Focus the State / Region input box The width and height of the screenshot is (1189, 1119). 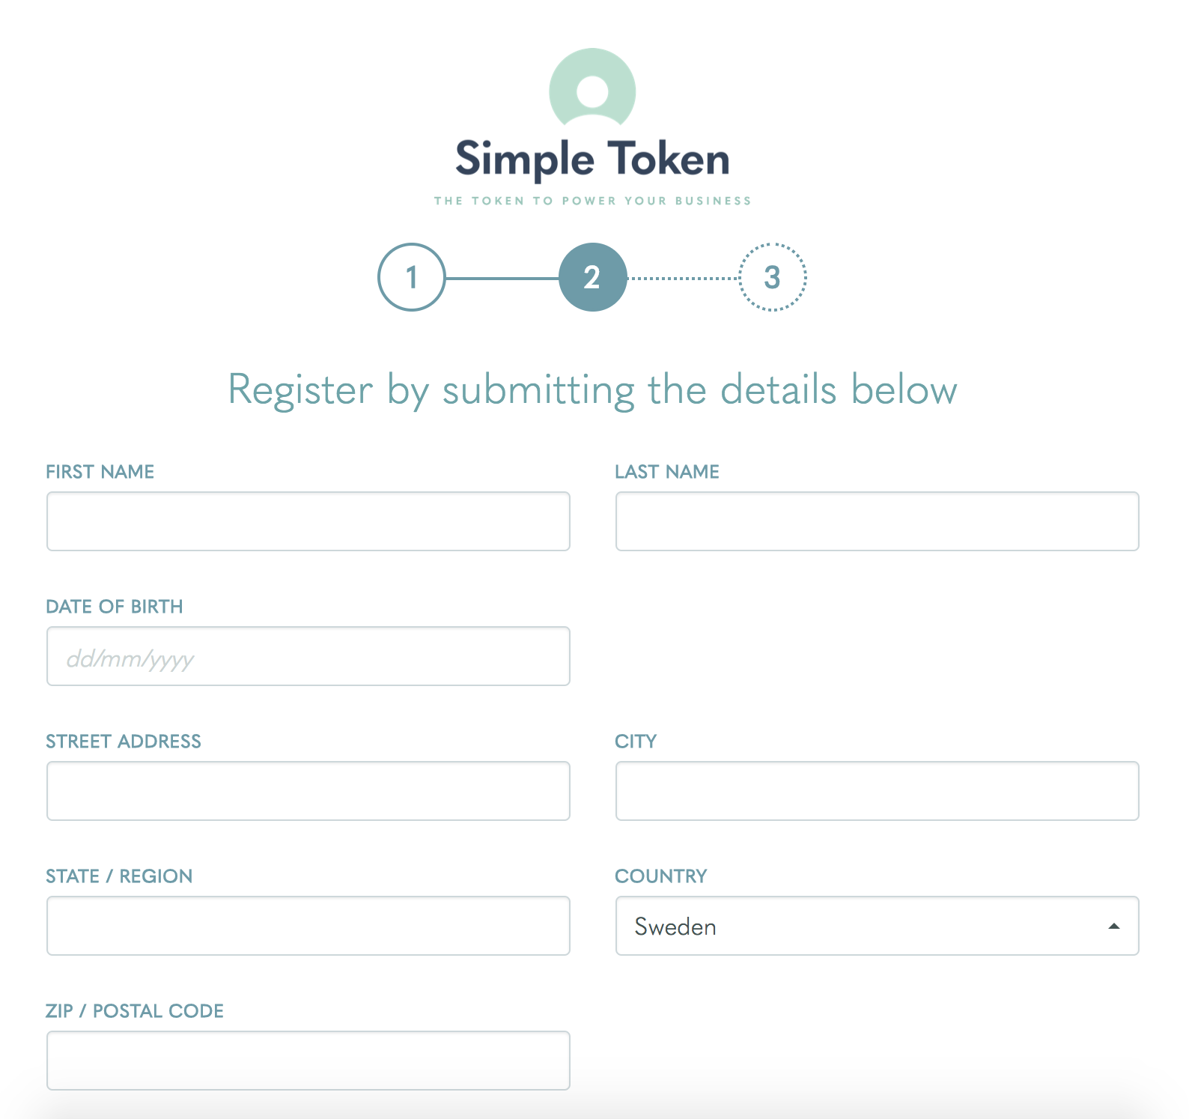coord(308,926)
